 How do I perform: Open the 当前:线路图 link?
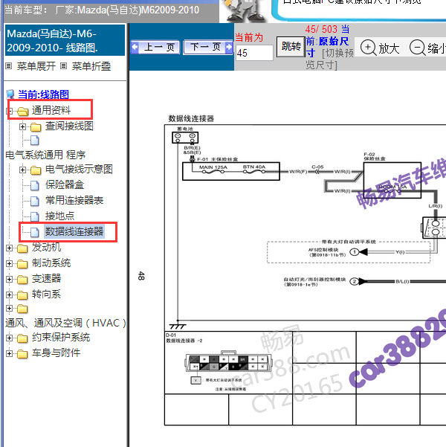(43, 94)
